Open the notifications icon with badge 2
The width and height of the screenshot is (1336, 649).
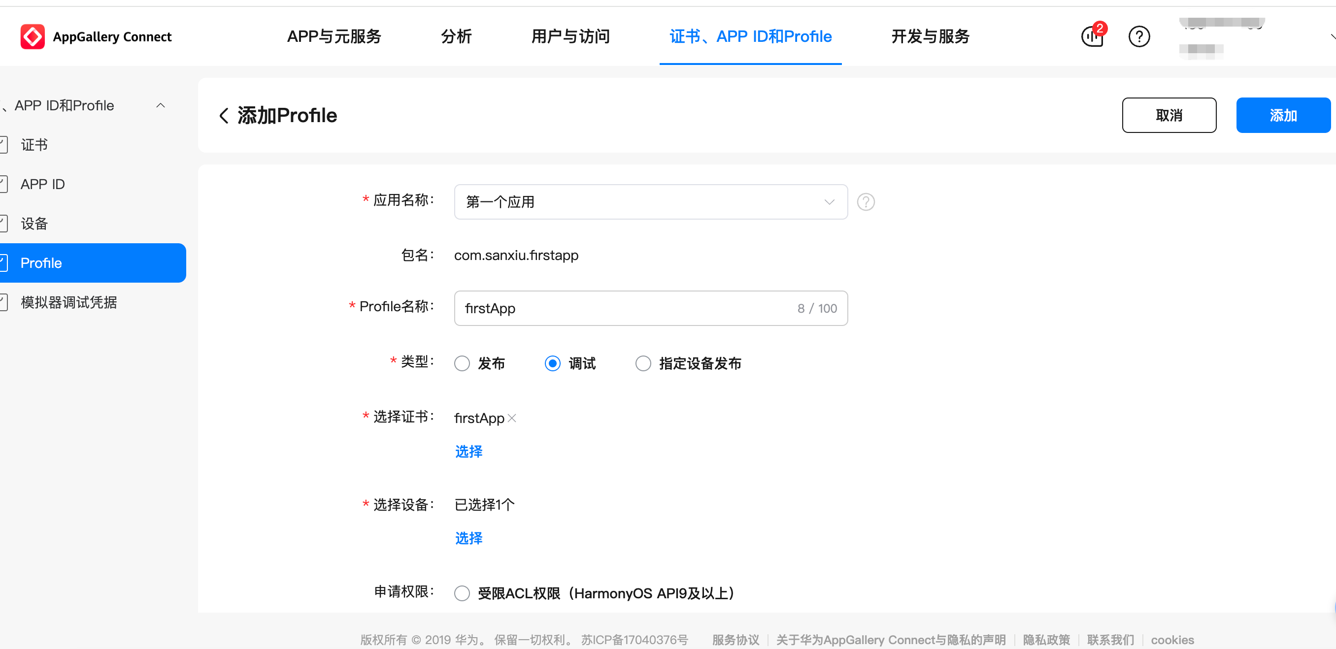tap(1092, 37)
